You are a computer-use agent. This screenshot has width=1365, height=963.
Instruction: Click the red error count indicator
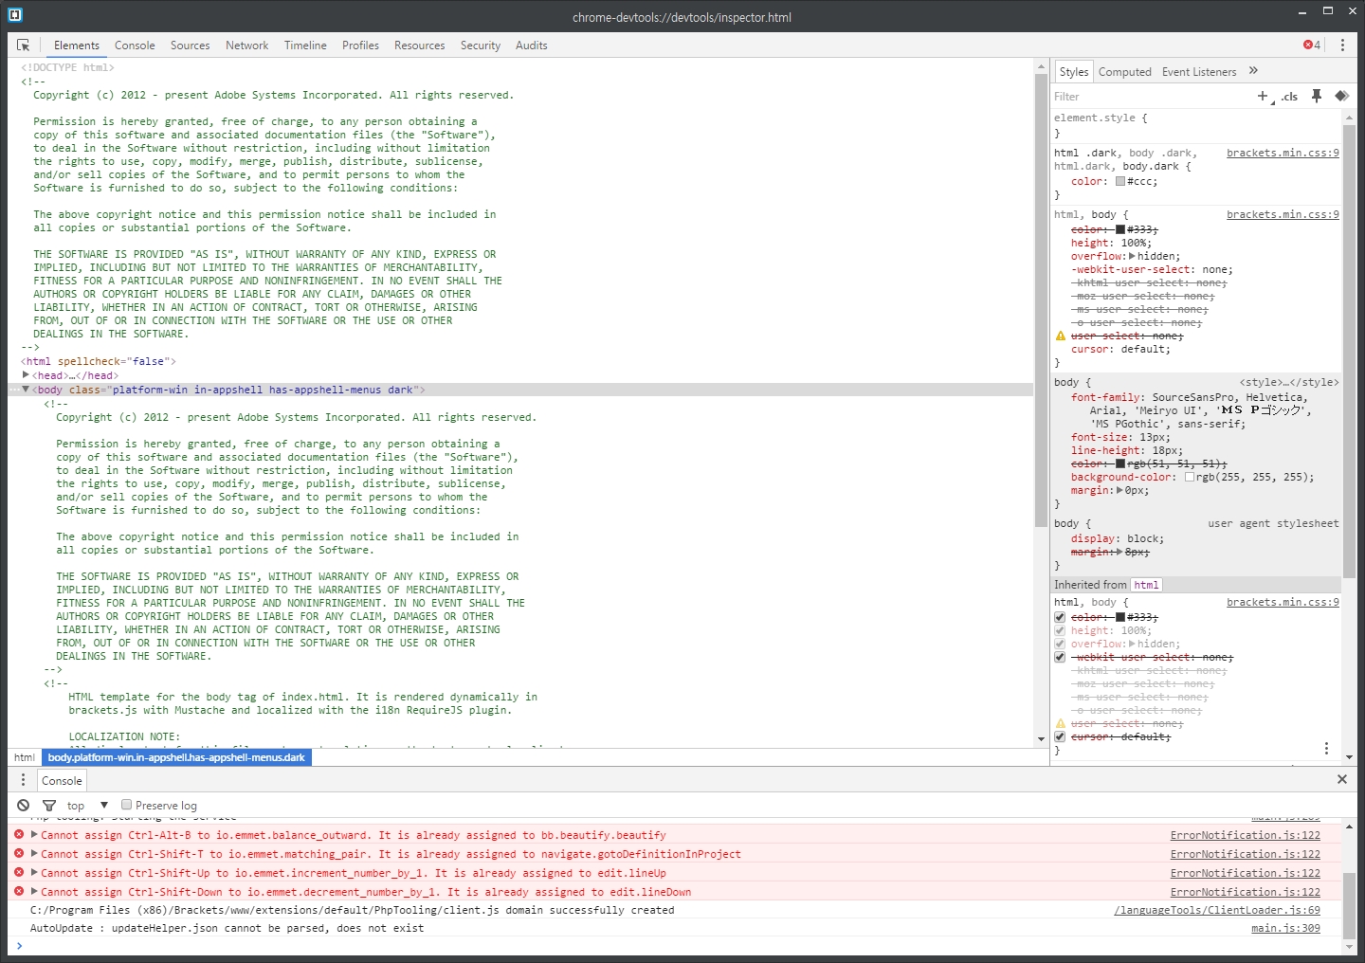coord(1312,45)
